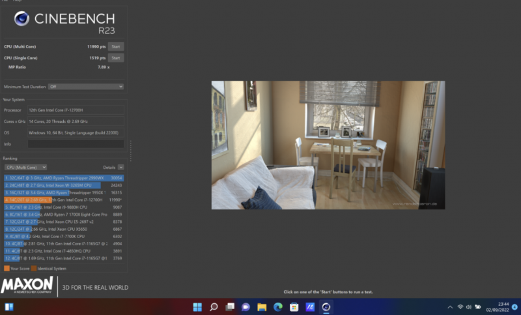Open the Wi-Fi network tray icon

[x=460, y=307]
